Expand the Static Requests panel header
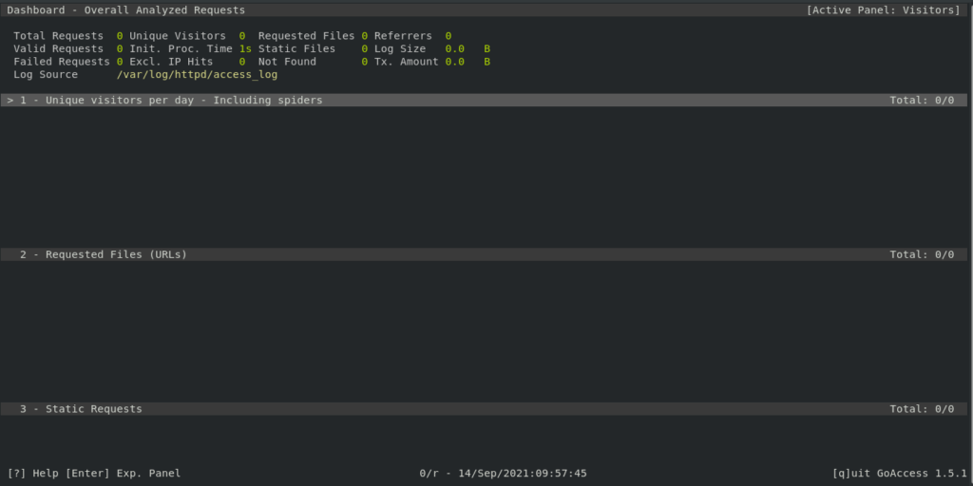This screenshot has width=973, height=486. pyautogui.click(x=484, y=408)
